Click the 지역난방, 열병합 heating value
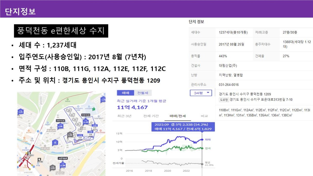Image resolution: width=313 pixels, height=176 pixels. click(231, 75)
